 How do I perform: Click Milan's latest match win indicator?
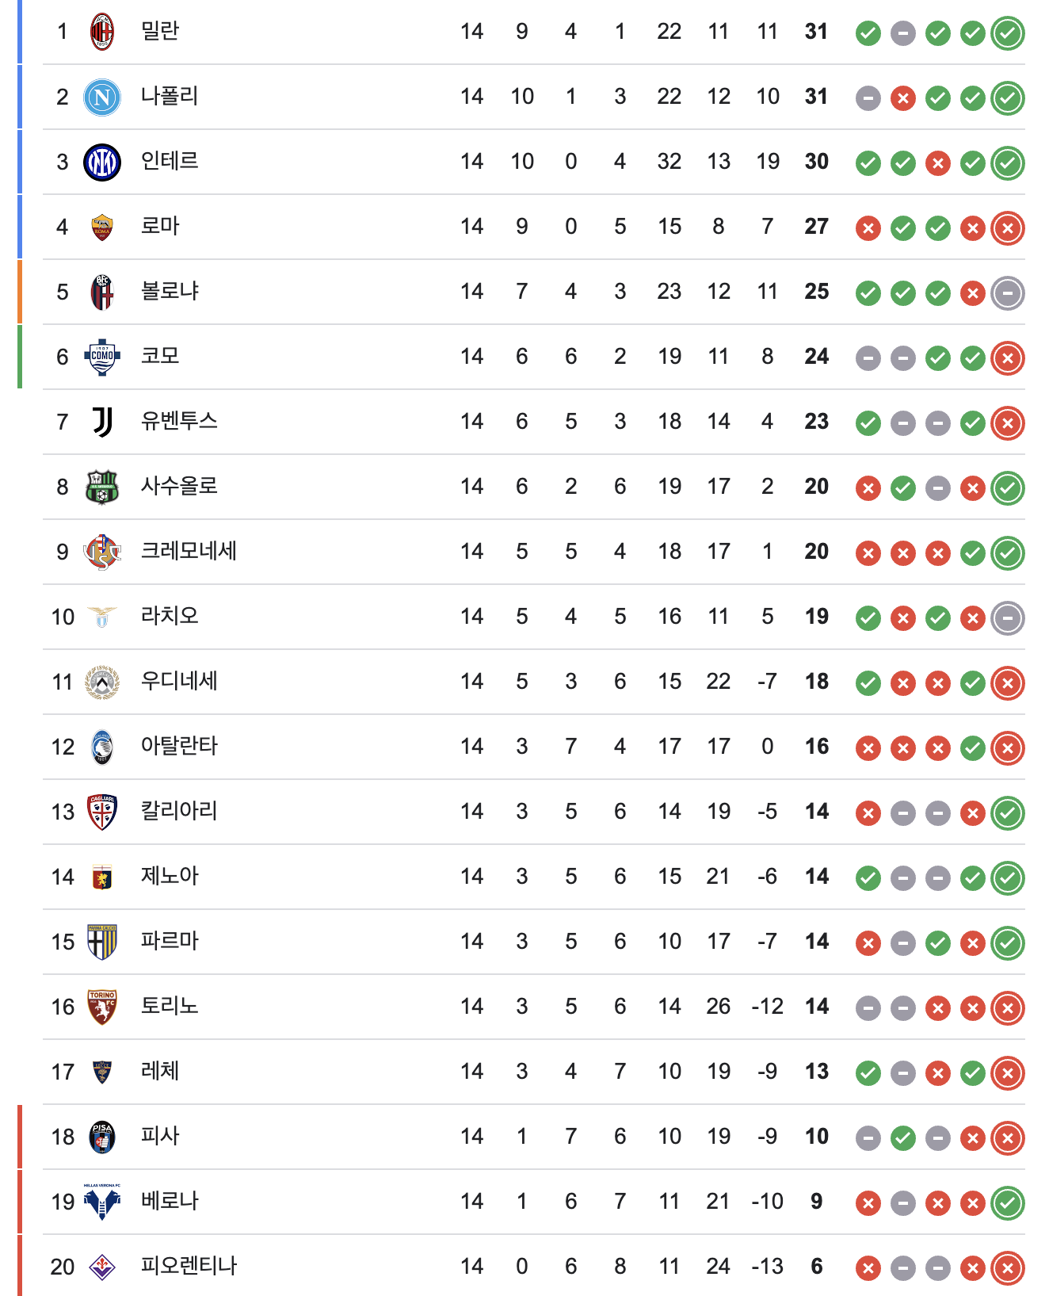pos(1008,33)
